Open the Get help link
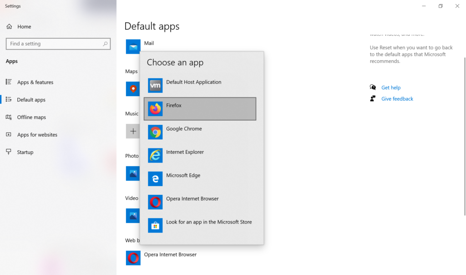Viewport: 466px width, 275px height. 391,87
